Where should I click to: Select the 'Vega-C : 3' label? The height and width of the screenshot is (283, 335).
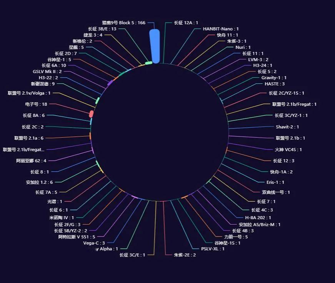94,243
